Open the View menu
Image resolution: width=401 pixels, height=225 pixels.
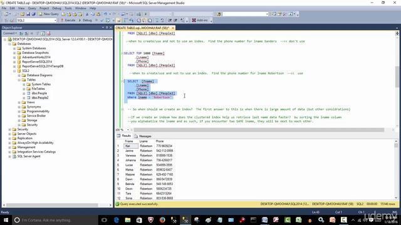point(21,8)
